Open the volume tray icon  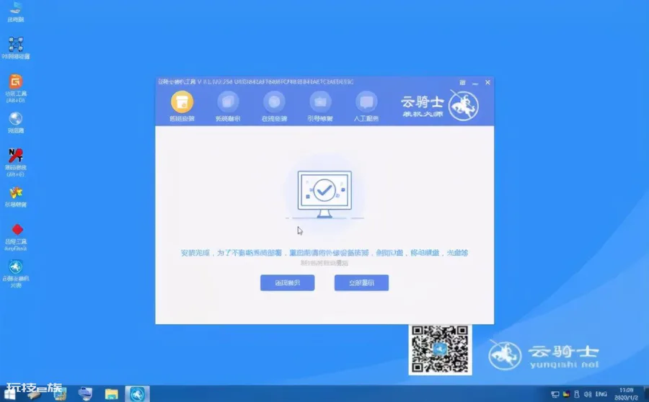587,394
